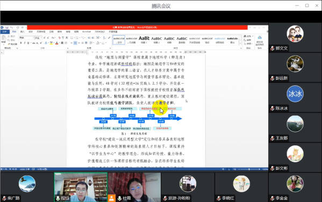Open the blue 文件 tab
Image resolution: width=322 pixels, height=202 pixels.
4,32
